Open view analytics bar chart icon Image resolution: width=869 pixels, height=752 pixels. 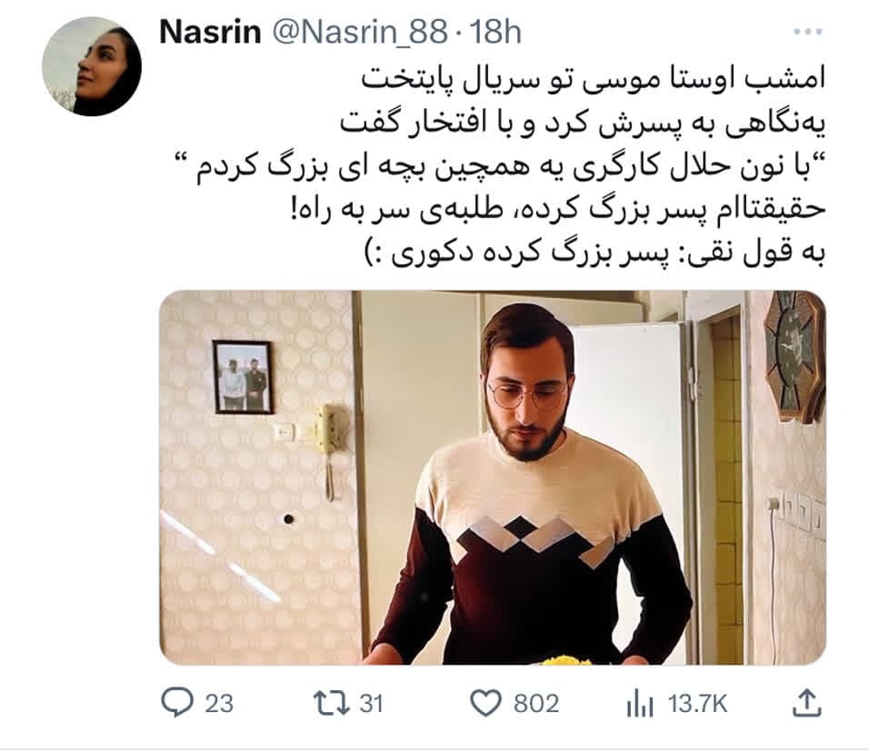(640, 704)
